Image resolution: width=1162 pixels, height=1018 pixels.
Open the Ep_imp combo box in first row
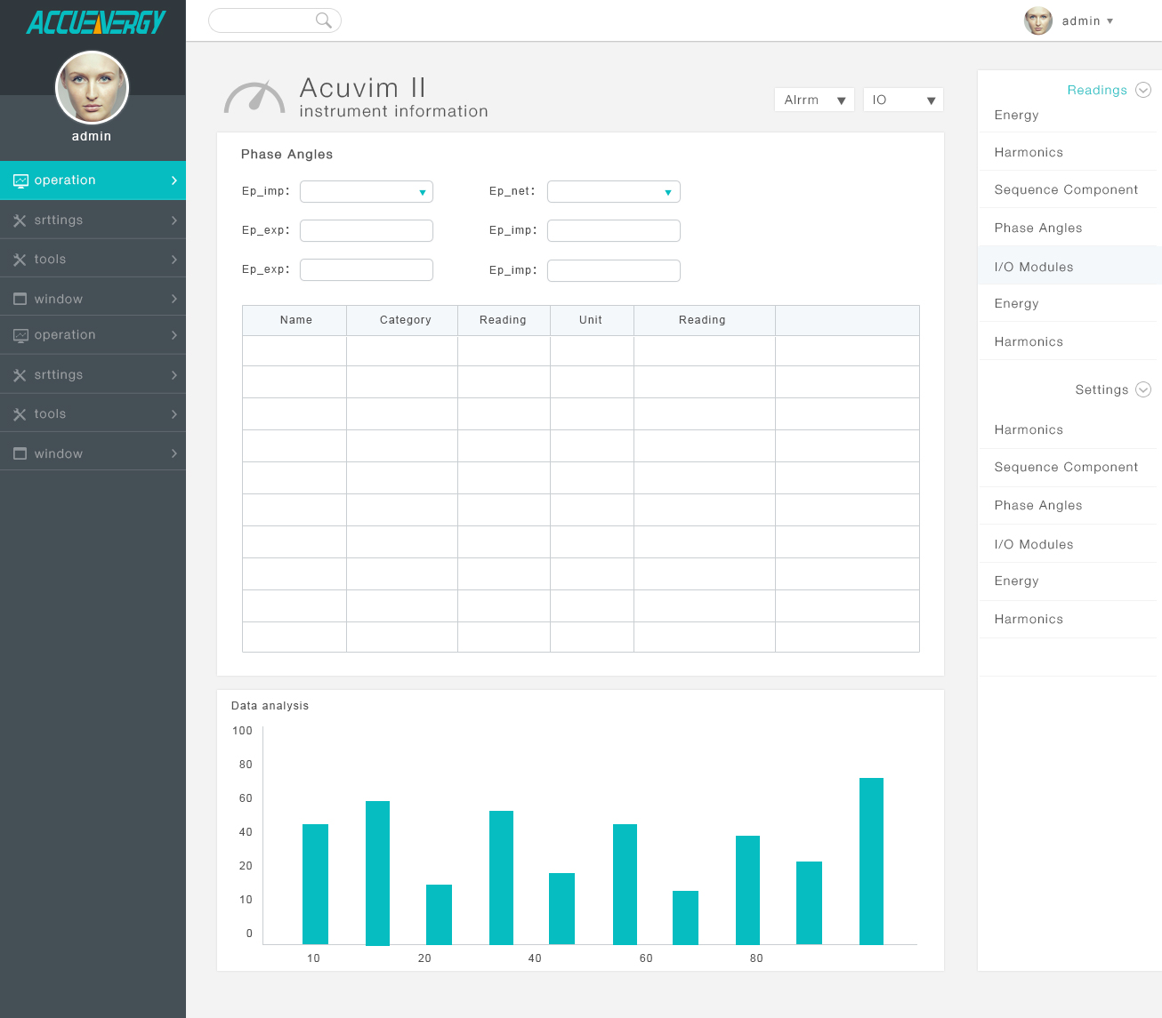pos(367,191)
